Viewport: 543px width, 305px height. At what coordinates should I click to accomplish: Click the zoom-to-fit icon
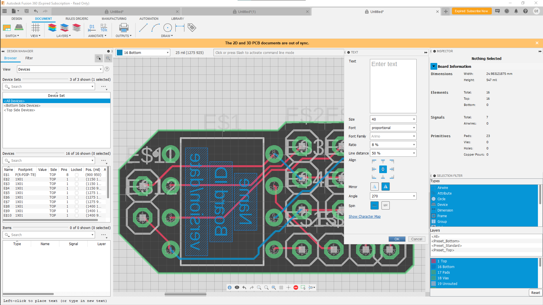[x=274, y=287]
